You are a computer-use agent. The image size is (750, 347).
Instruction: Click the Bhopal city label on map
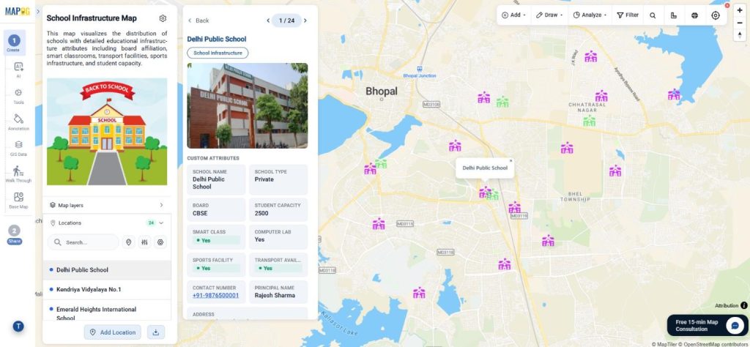[381, 91]
